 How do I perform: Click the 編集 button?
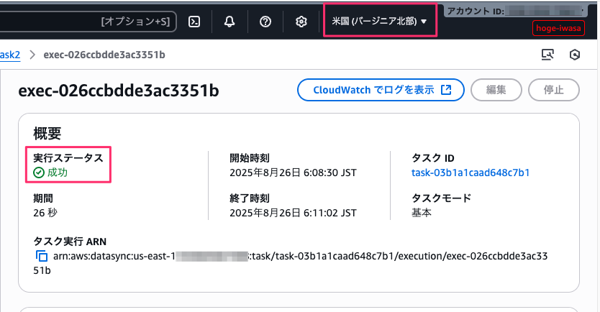click(496, 90)
